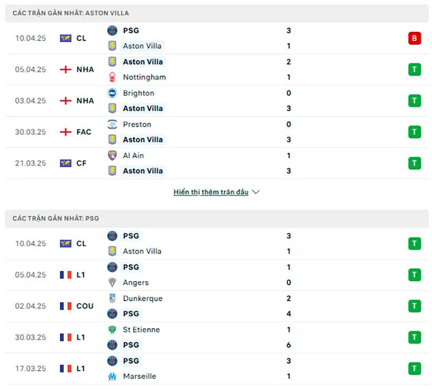Click the Preston team crest
The image size is (432, 389).
click(x=112, y=124)
